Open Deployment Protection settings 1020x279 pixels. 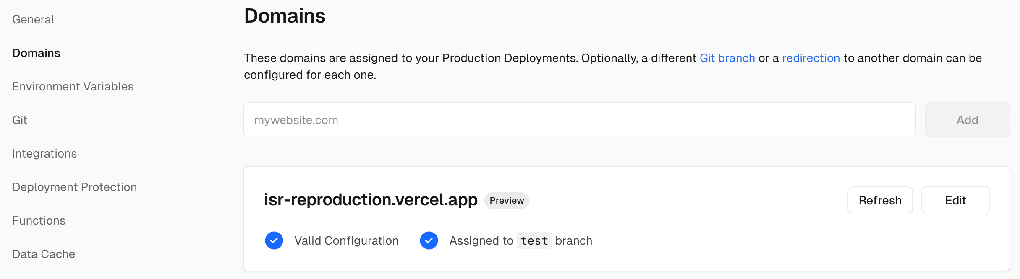[x=75, y=187]
